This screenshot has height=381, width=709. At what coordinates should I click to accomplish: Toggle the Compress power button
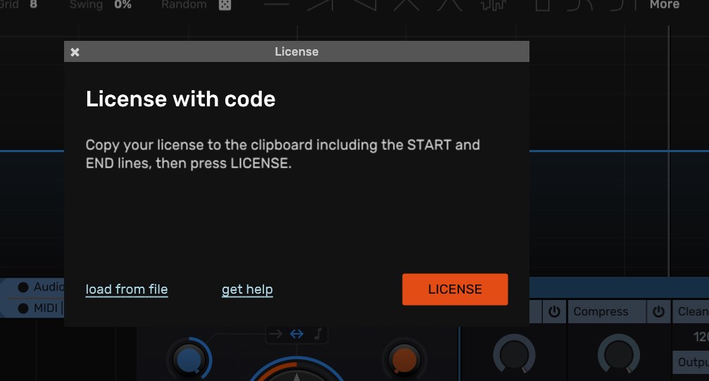(658, 311)
